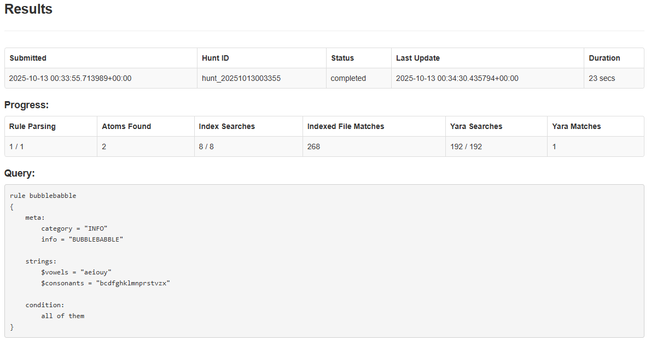Click the Last Update column header
The image size is (651, 340).
click(417, 58)
